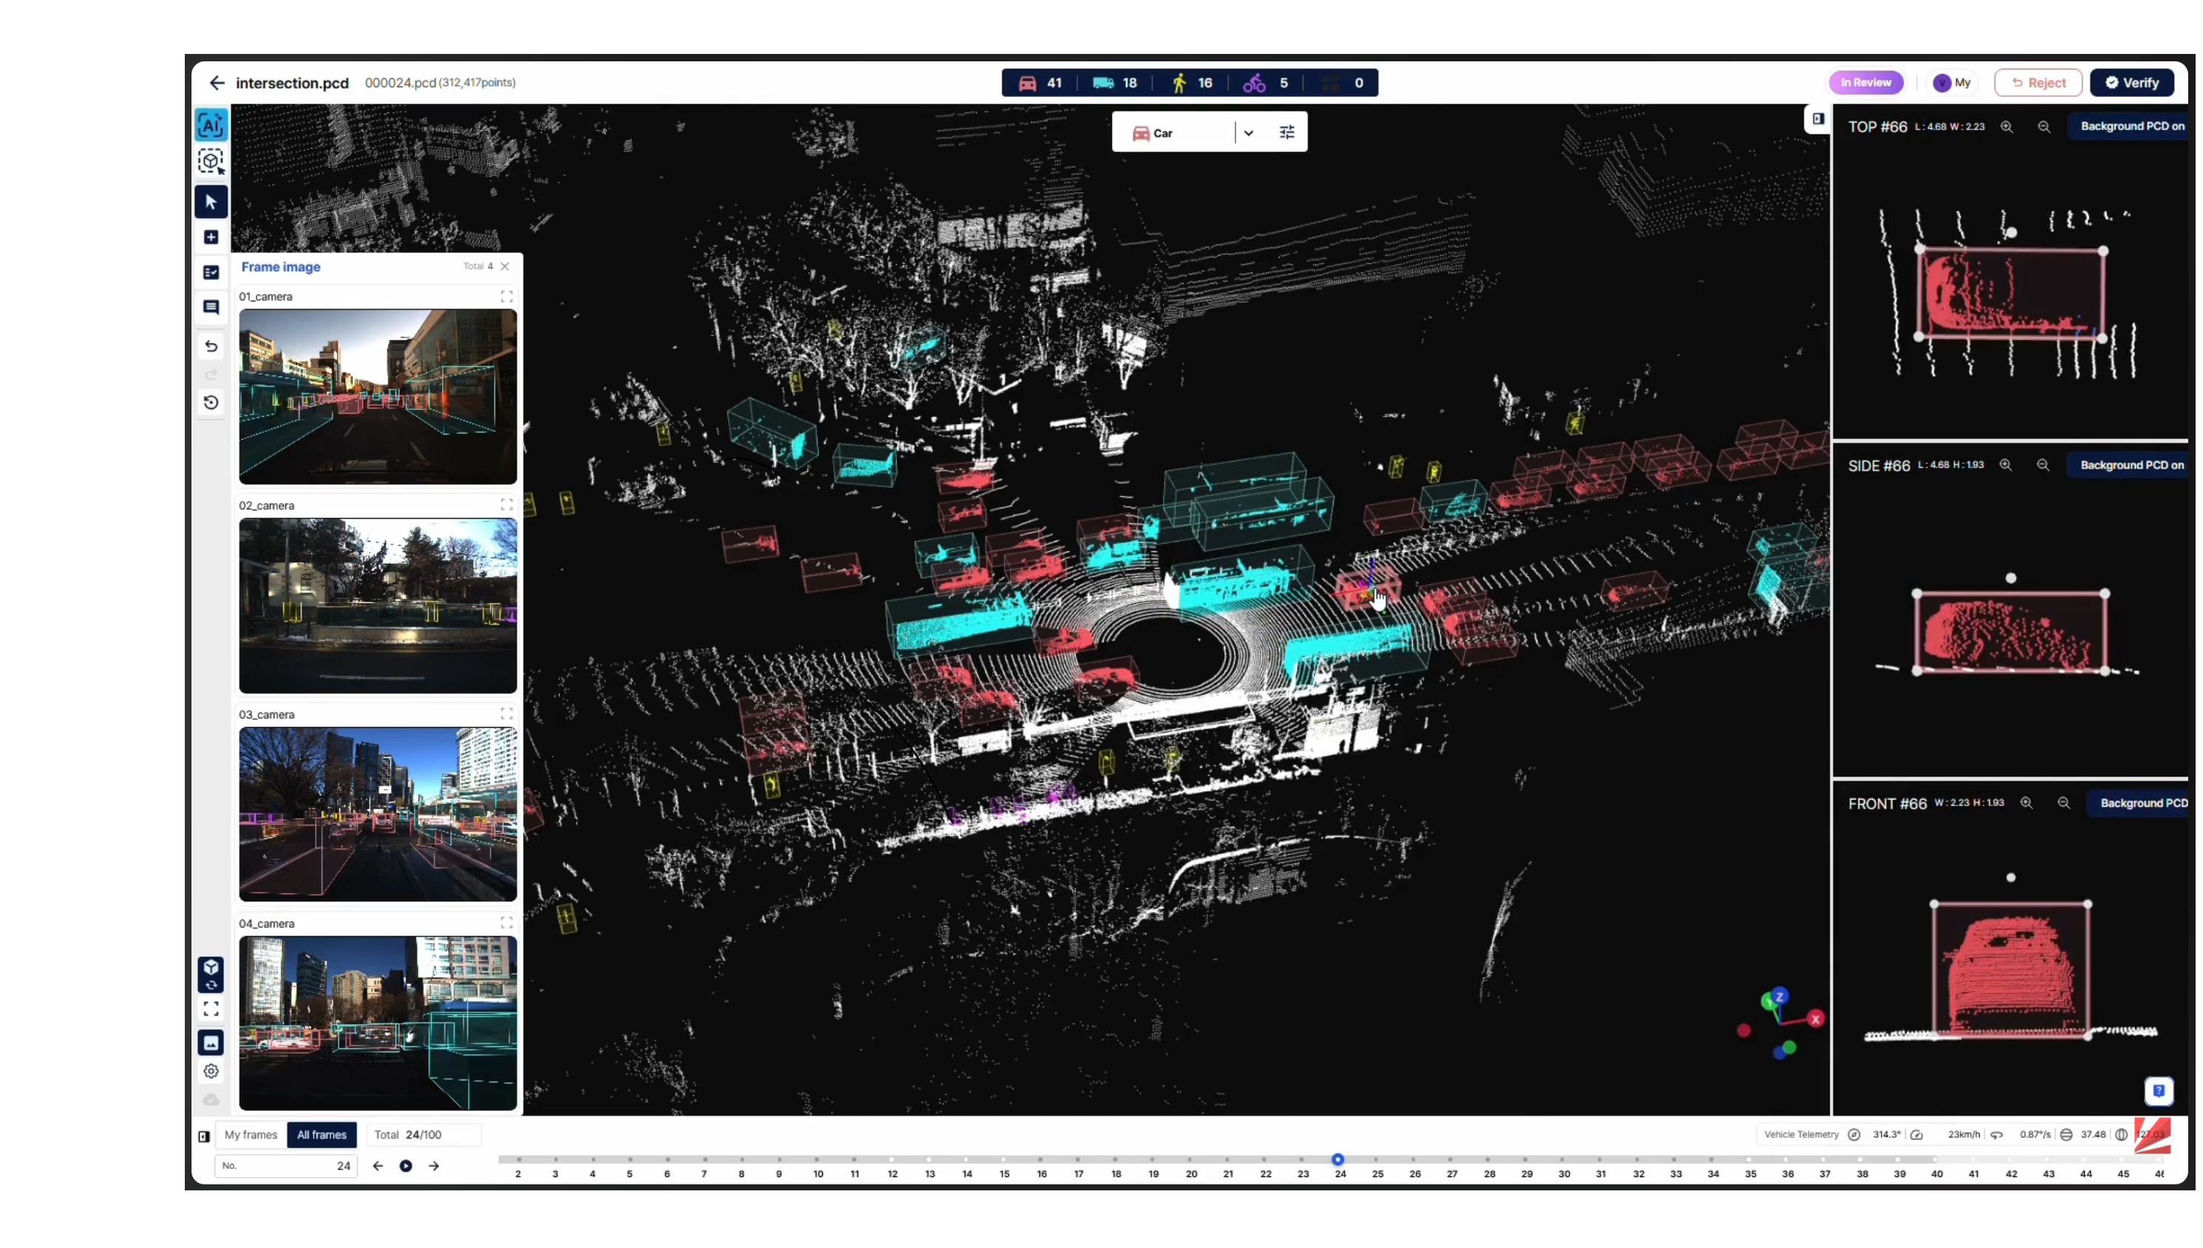Open the comments icon in sidebar
The height and width of the screenshot is (1248, 2203).
(x=211, y=307)
